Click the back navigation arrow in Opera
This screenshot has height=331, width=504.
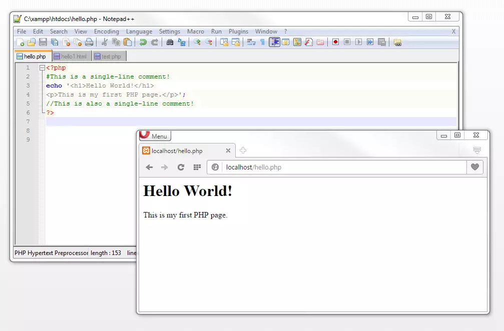pos(149,167)
